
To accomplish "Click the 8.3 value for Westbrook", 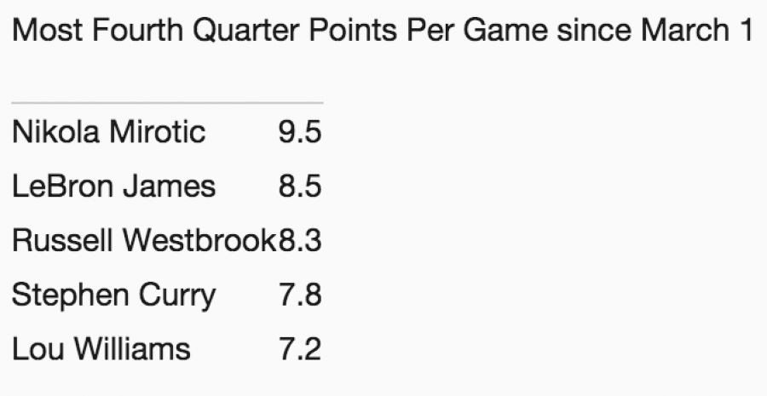I will (x=299, y=241).
